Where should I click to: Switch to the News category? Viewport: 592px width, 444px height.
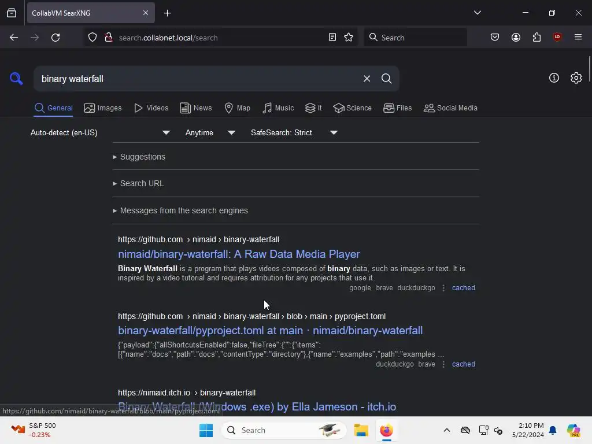196,108
